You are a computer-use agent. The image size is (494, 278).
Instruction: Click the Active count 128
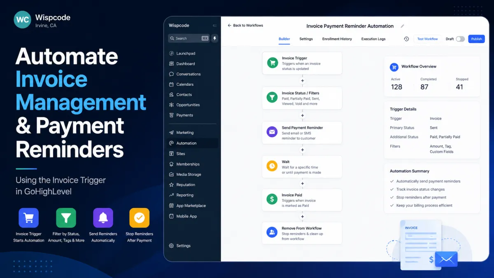point(396,87)
